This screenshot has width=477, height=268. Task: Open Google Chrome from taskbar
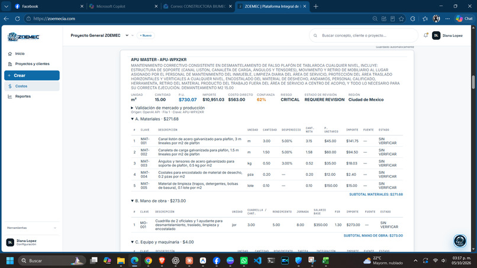pyautogui.click(x=148, y=261)
